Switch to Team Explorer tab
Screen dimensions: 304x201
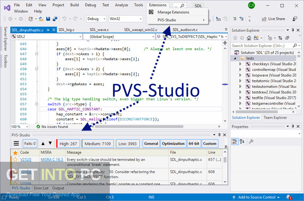[x=275, y=118]
